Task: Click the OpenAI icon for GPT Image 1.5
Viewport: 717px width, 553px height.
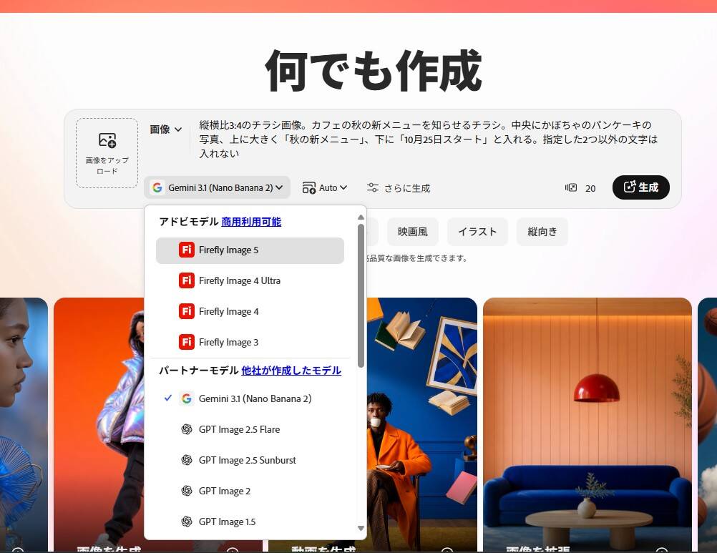Action: point(187,522)
